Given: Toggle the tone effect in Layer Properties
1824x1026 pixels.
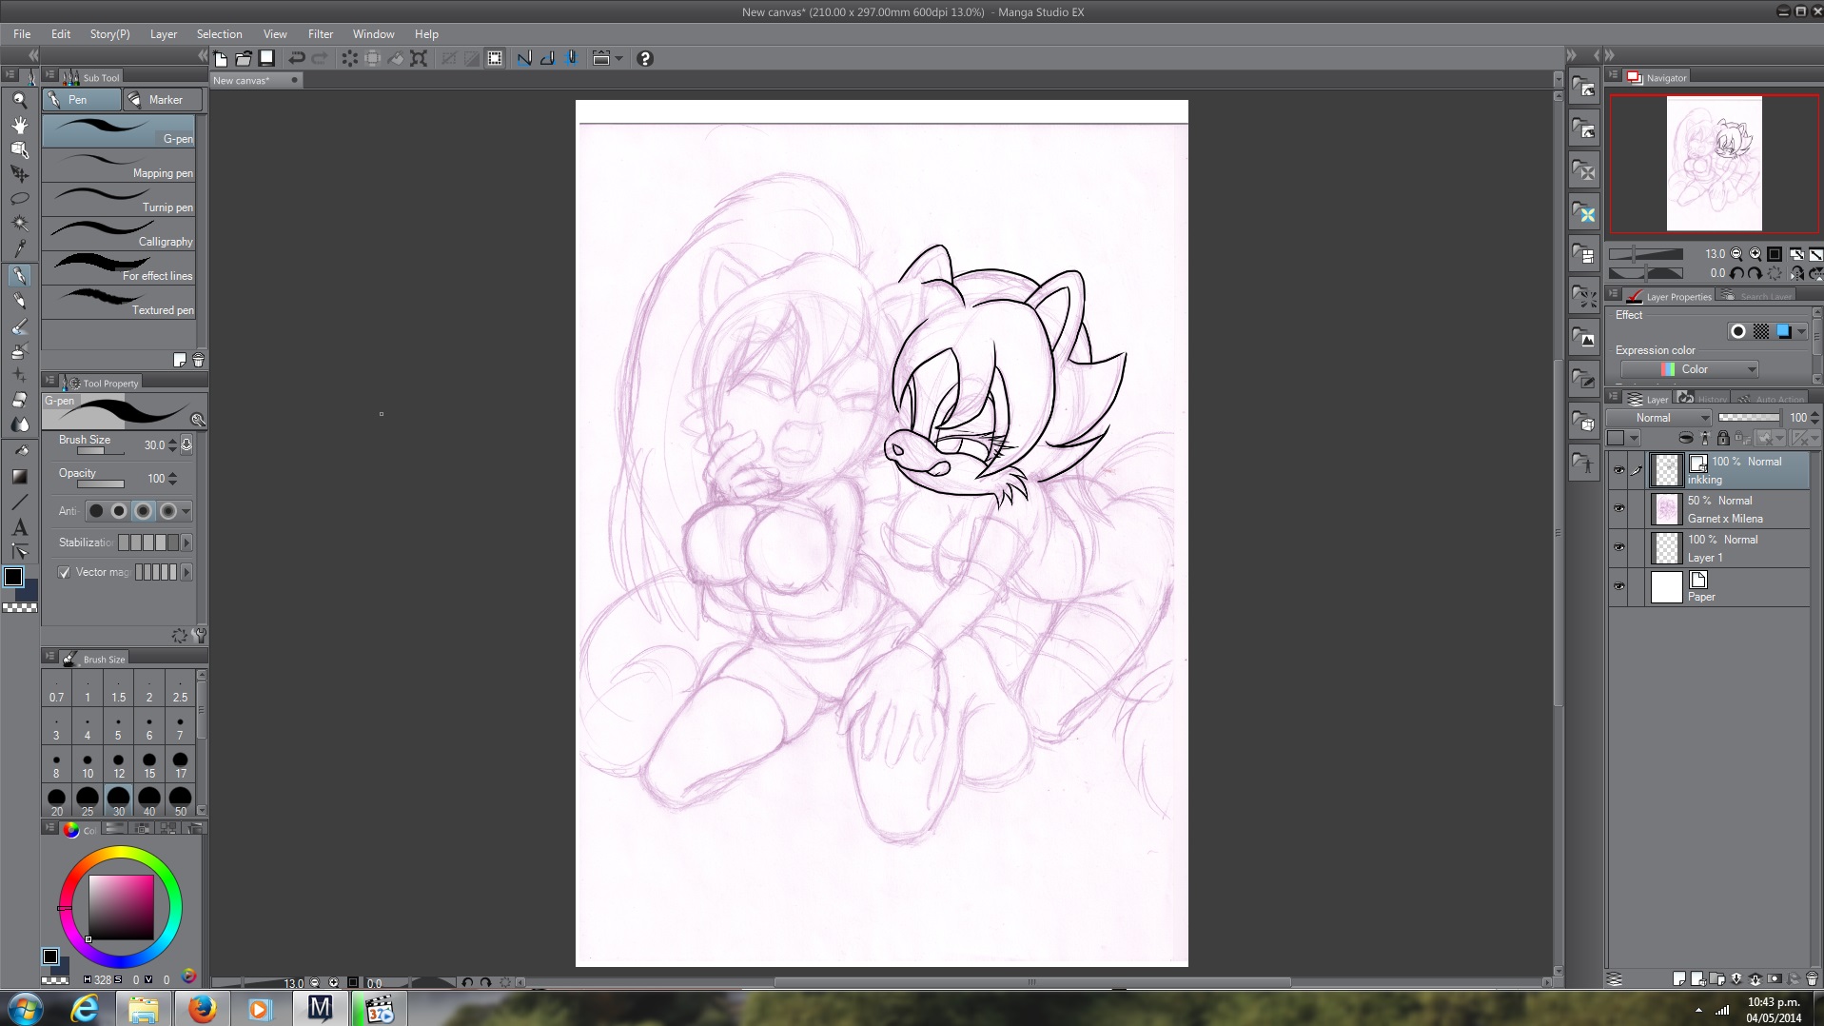Looking at the screenshot, I should coord(1761,331).
